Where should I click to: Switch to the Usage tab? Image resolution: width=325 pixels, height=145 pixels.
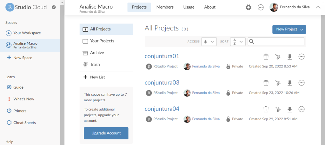[x=189, y=7]
